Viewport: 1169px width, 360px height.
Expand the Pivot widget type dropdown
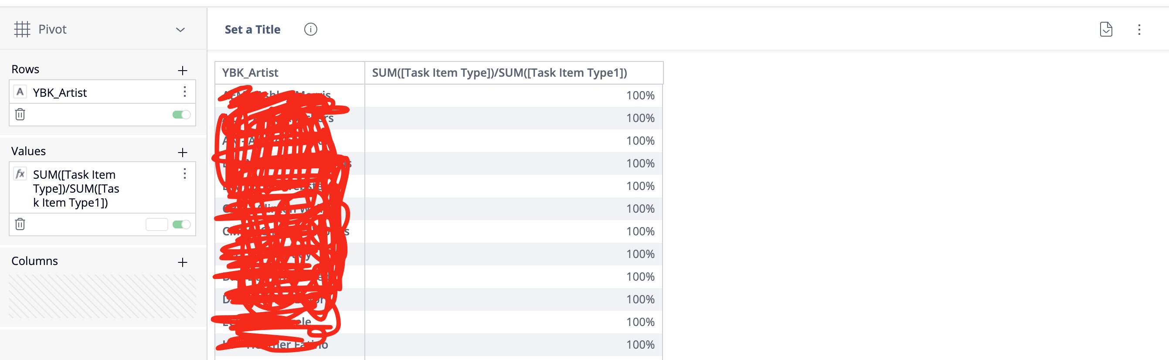180,30
